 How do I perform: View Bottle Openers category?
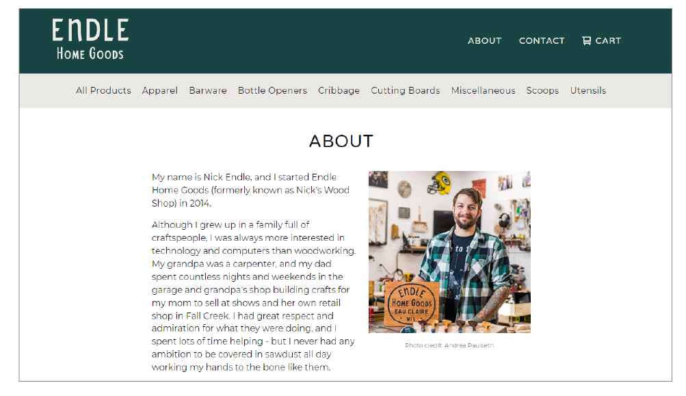coord(273,90)
